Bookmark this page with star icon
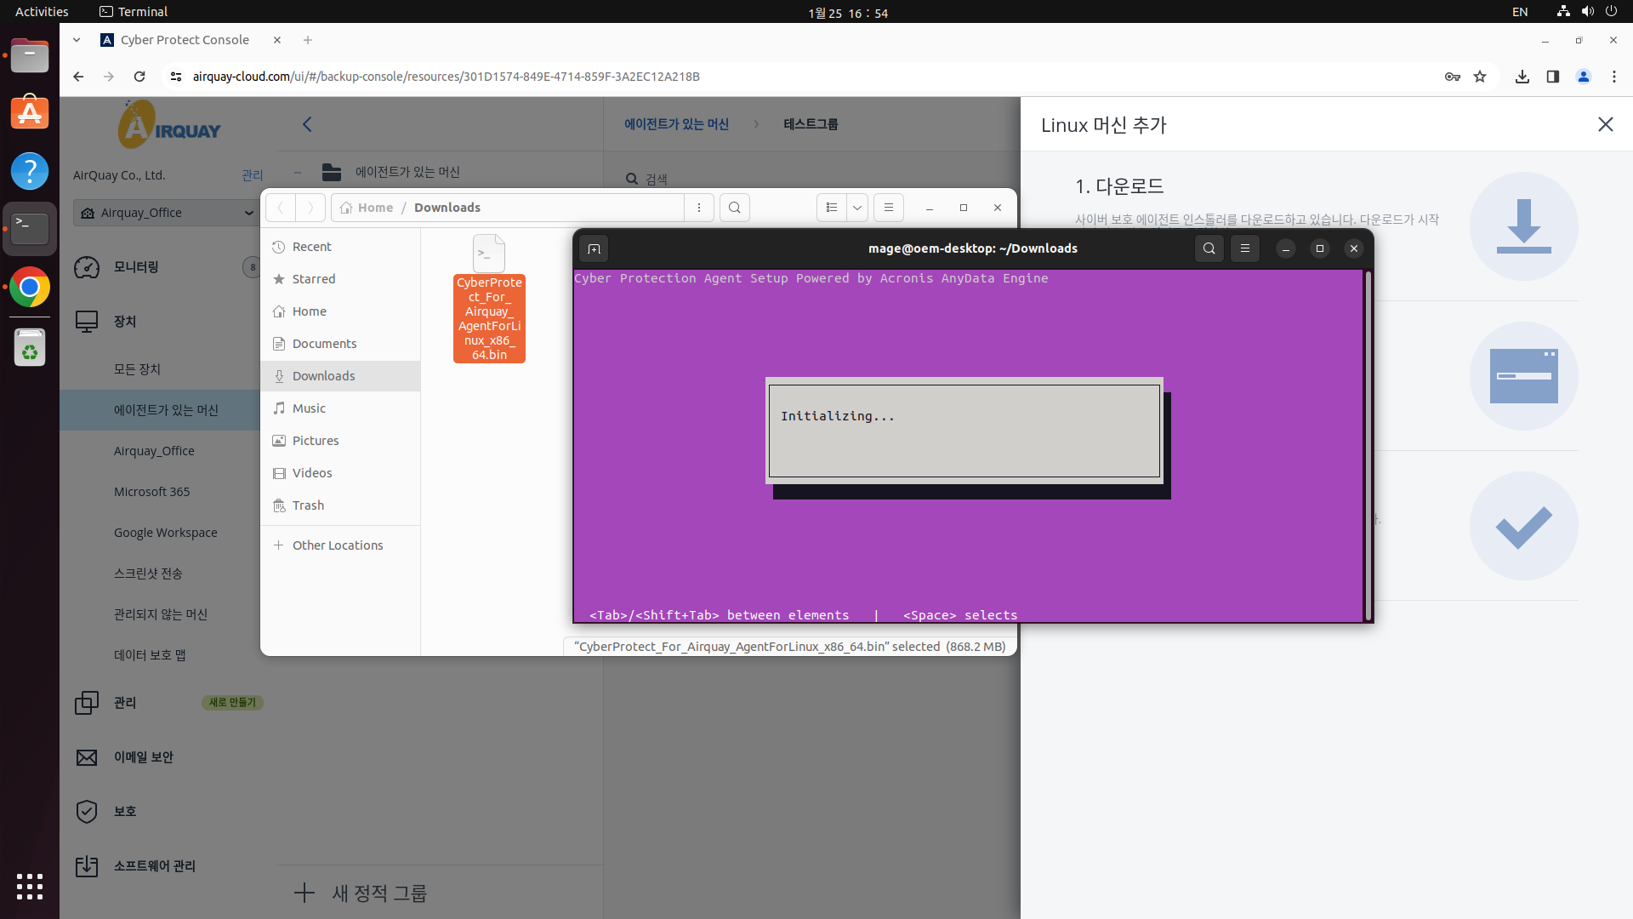This screenshot has height=919, width=1633. [1480, 77]
